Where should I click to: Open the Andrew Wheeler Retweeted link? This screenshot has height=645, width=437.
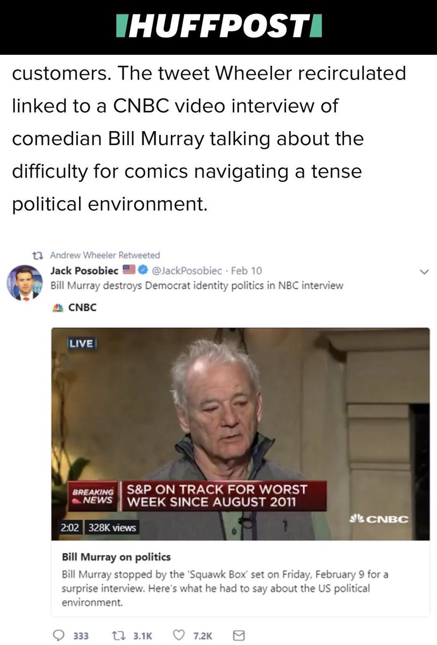[x=105, y=255]
